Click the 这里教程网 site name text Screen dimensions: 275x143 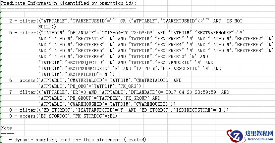click(x=259, y=133)
